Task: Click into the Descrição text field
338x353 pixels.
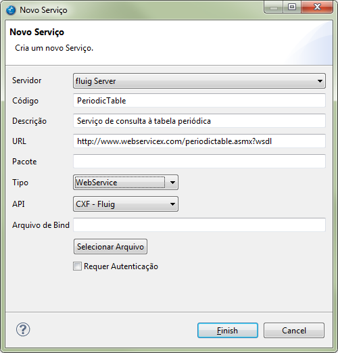Action: 199,121
